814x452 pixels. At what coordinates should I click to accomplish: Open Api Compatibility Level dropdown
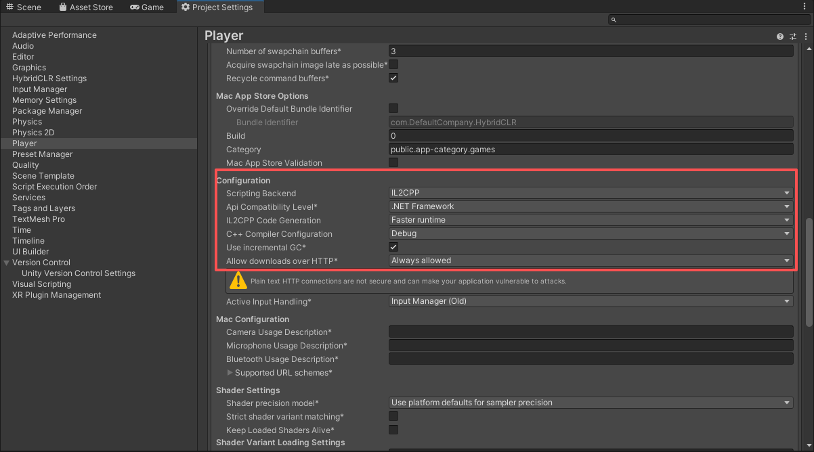[x=591, y=206]
